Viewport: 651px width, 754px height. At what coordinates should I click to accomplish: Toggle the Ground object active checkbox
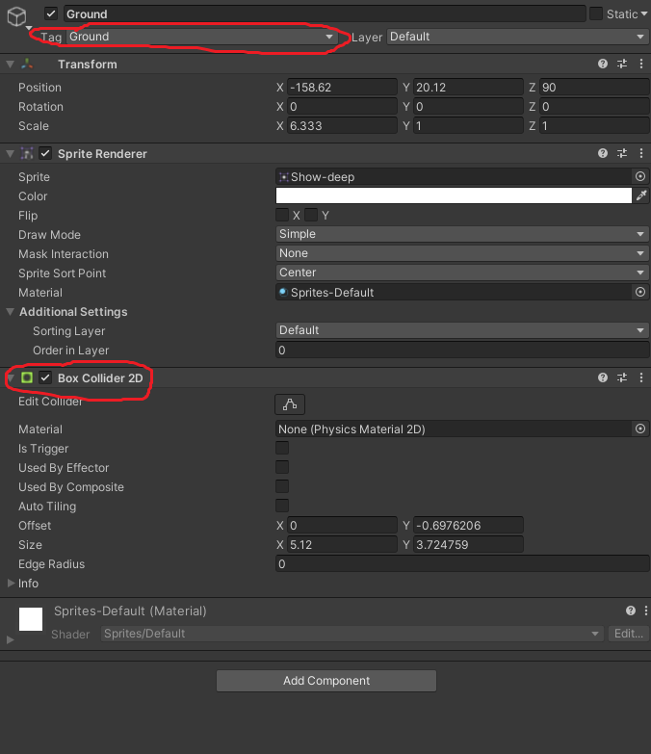pos(51,13)
